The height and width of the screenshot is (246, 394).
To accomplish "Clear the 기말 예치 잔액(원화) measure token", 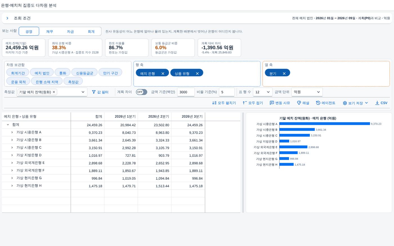I will [54, 92].
